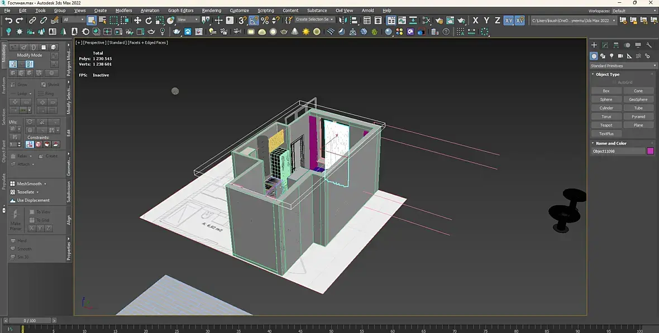
Task: Click the Sphere button
Action: click(606, 99)
